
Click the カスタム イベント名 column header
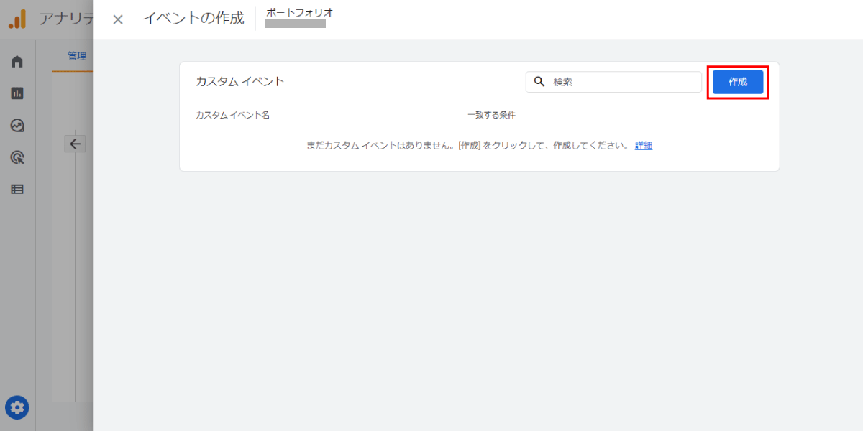232,115
